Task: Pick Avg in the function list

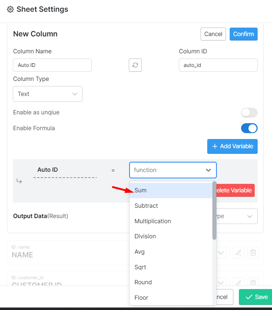Action: 140,252
